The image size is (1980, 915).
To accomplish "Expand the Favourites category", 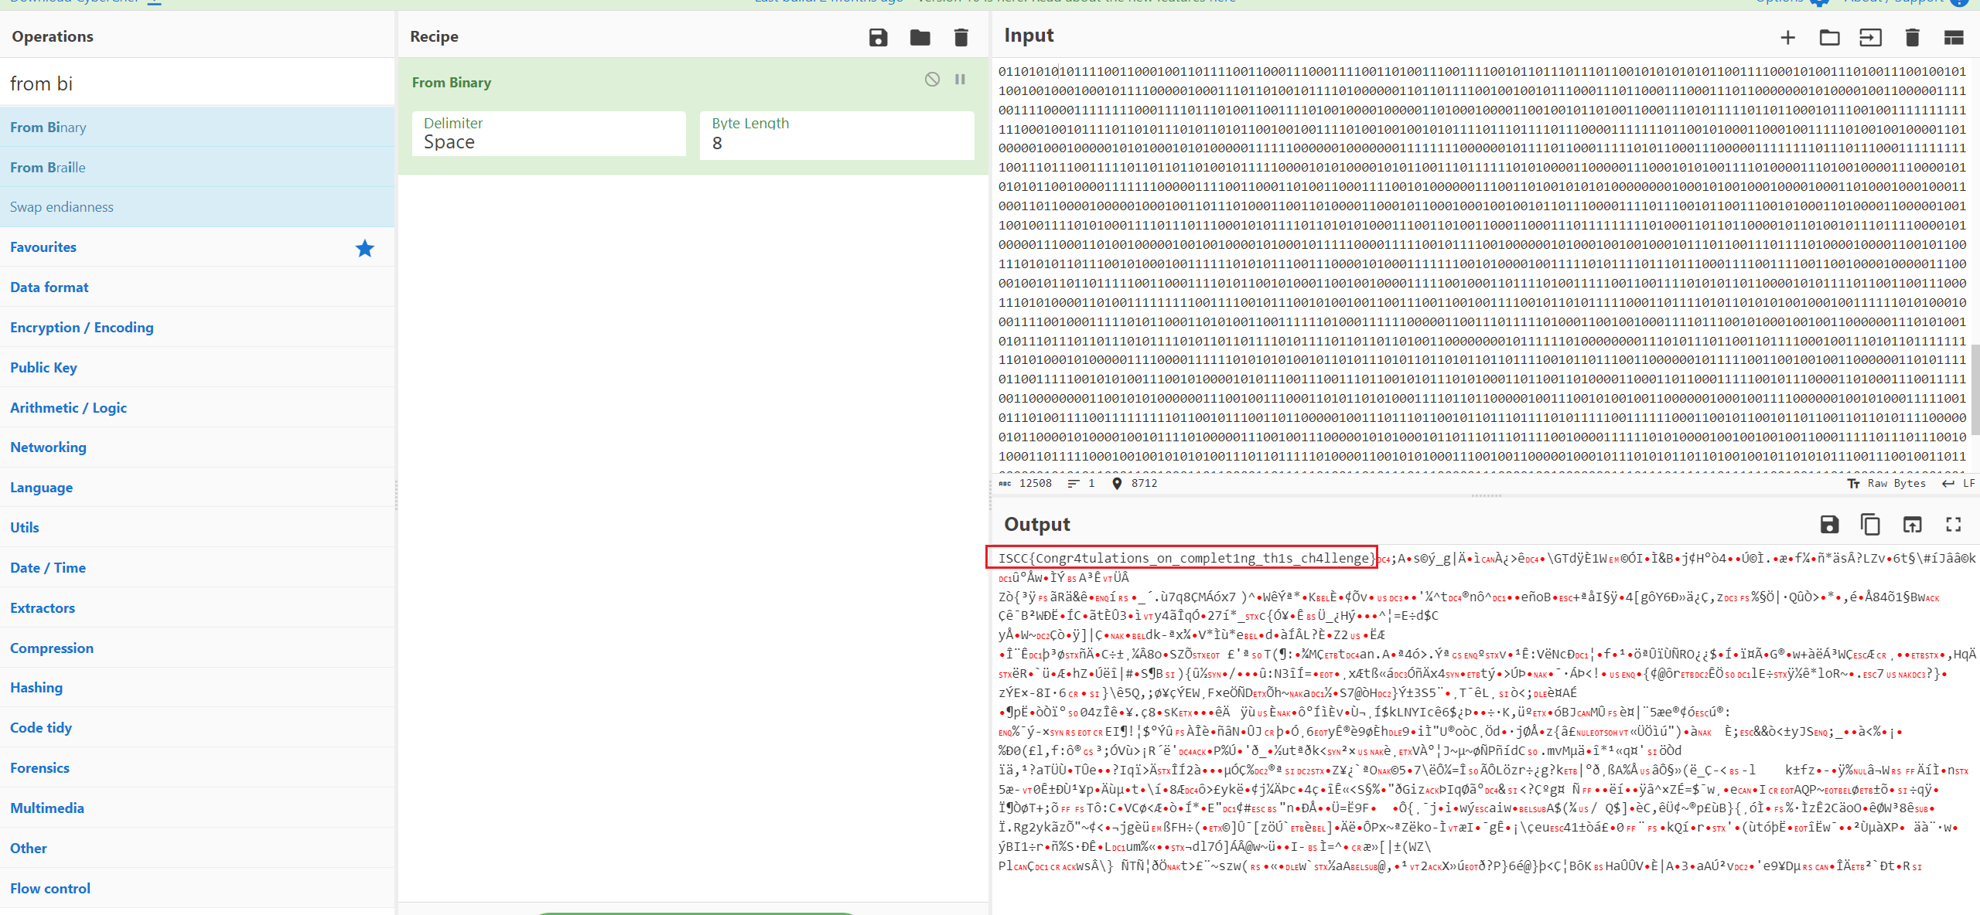I will tap(43, 247).
